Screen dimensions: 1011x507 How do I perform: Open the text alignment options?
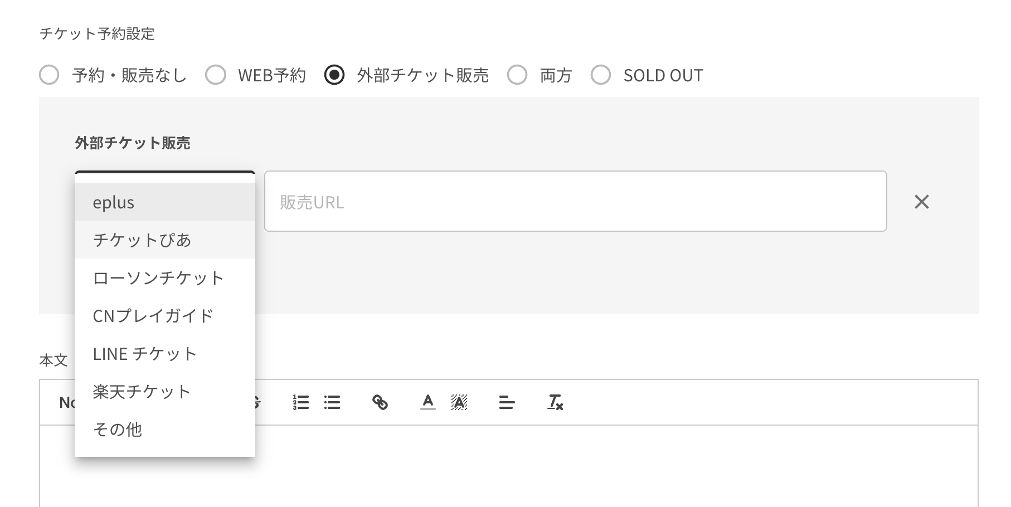tap(507, 402)
